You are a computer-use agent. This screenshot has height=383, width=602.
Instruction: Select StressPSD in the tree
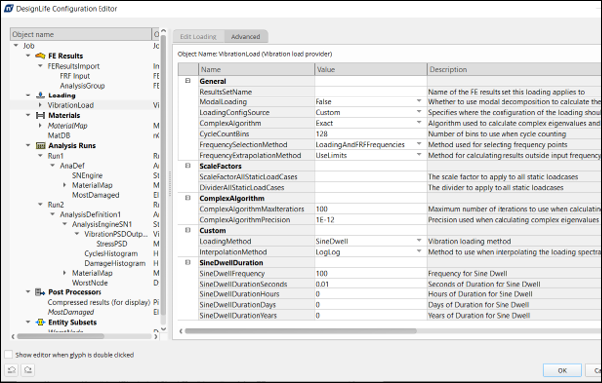tap(111, 244)
